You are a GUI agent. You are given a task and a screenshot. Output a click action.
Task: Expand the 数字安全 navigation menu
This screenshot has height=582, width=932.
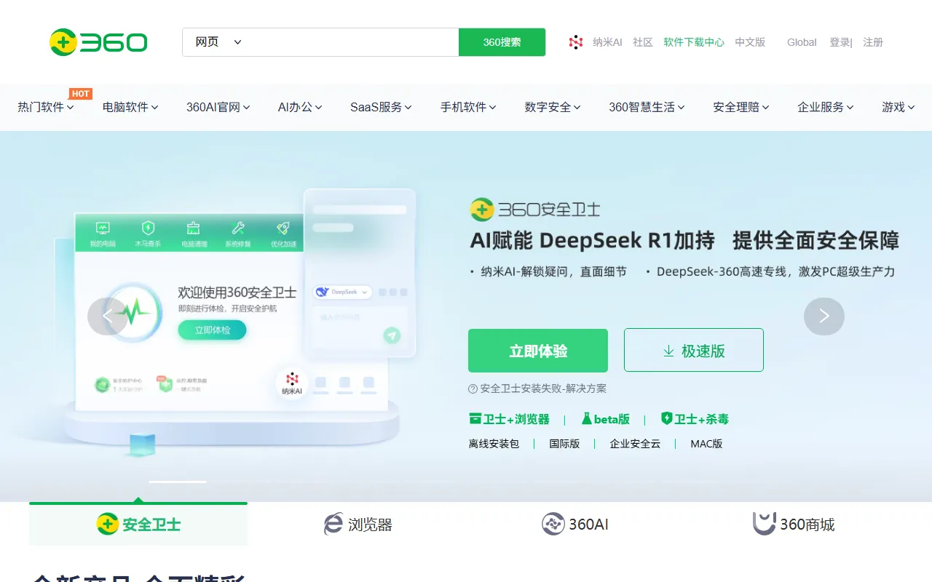pos(552,107)
